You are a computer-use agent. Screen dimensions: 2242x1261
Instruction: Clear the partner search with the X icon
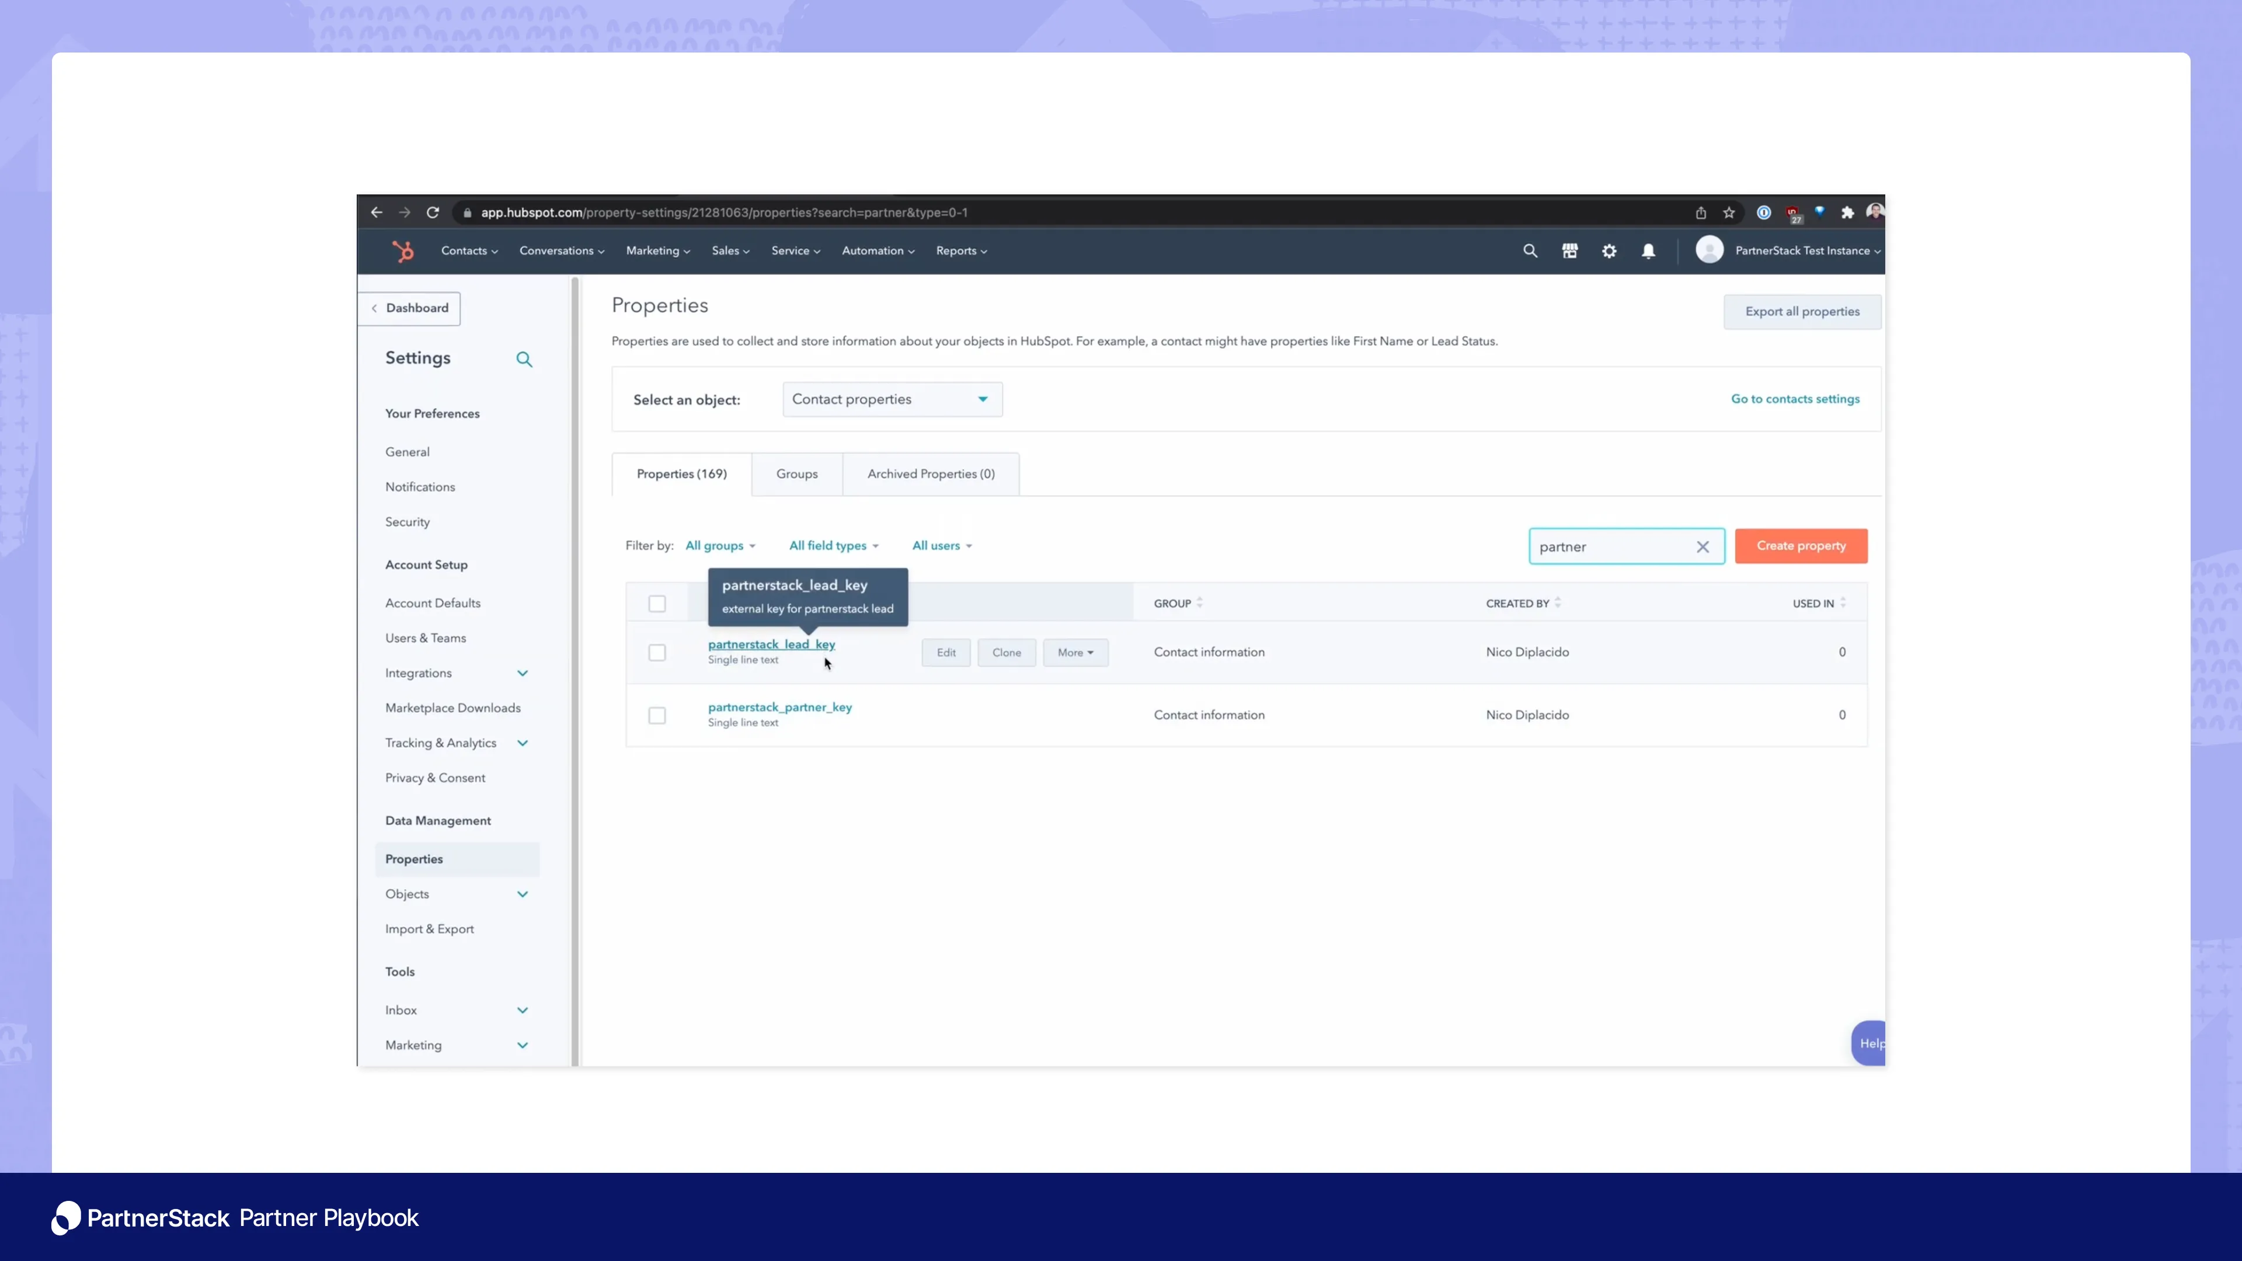(1703, 546)
